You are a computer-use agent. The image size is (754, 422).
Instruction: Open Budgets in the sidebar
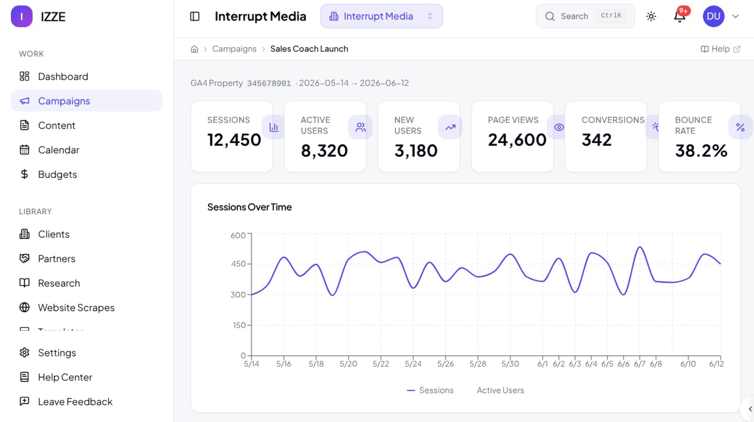click(87, 174)
